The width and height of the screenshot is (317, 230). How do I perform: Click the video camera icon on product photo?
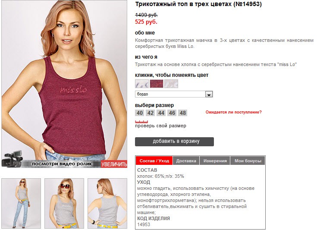tap(12, 159)
